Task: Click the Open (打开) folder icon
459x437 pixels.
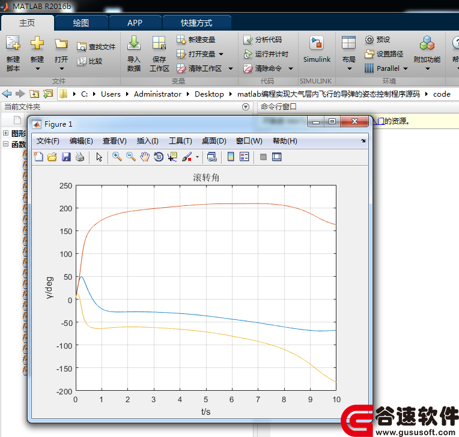Action: coord(61,44)
